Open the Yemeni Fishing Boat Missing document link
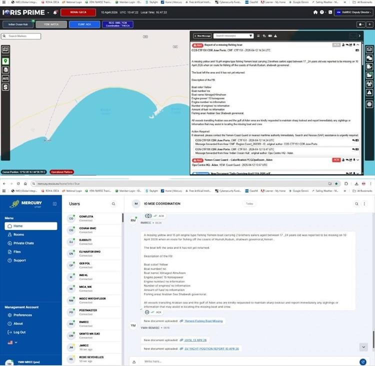This screenshot has width=375, height=366. coord(203,321)
